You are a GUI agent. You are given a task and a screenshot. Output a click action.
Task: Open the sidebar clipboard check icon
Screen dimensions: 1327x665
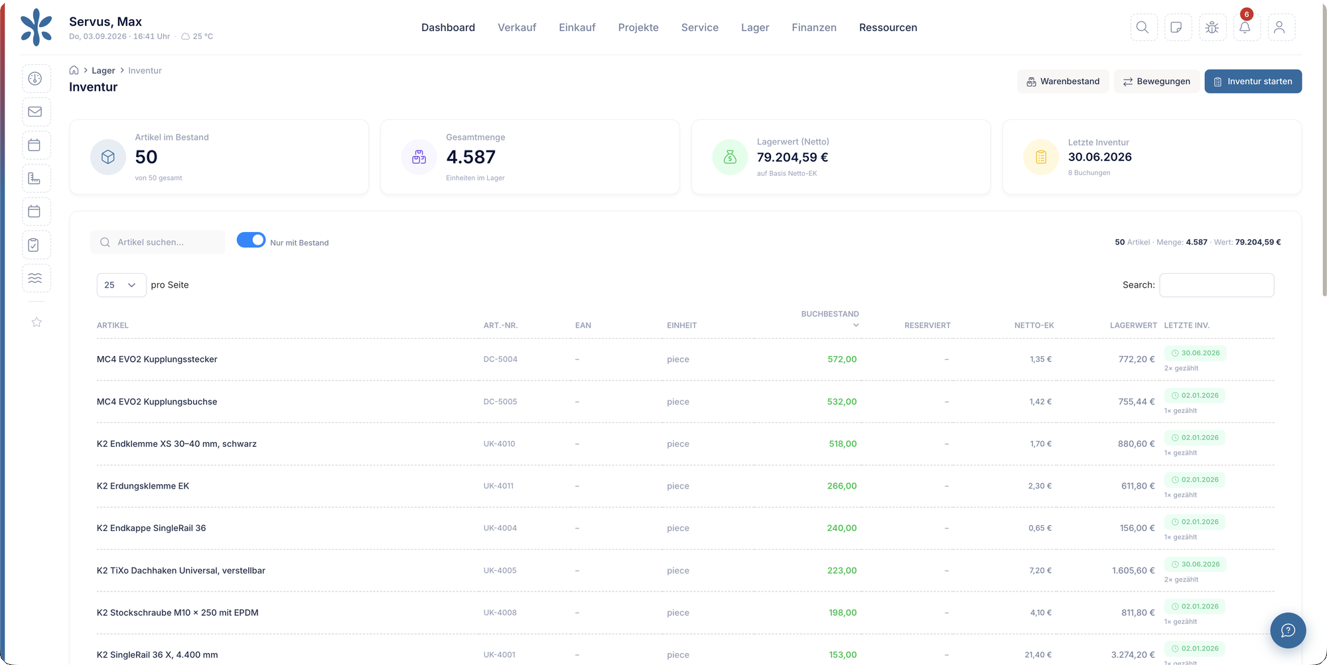pyautogui.click(x=35, y=245)
